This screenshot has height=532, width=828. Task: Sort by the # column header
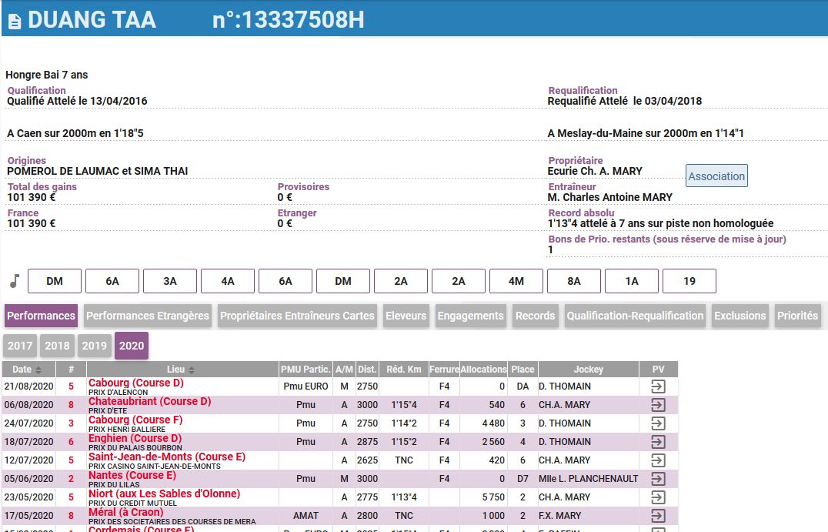(x=71, y=370)
